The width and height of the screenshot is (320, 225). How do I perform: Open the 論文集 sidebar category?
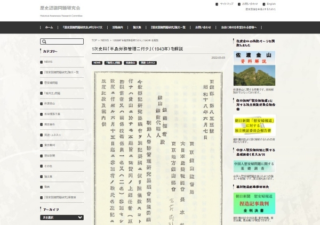(48, 177)
